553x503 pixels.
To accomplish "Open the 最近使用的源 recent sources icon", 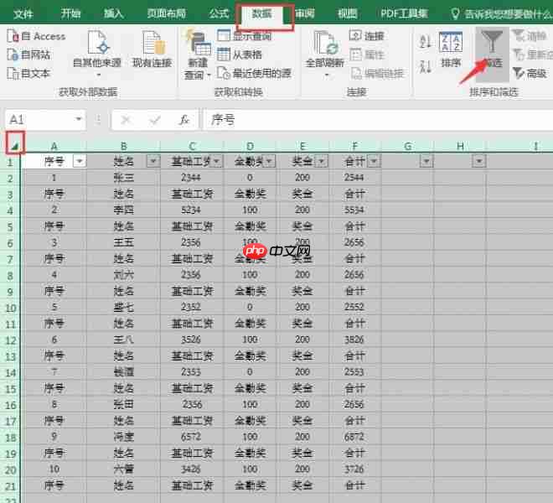I will tap(224, 73).
